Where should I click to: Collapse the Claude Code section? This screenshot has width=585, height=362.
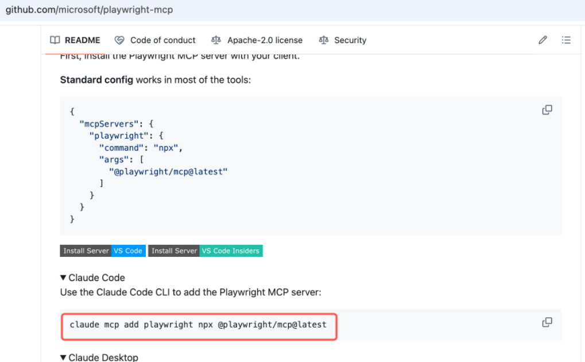(x=92, y=278)
